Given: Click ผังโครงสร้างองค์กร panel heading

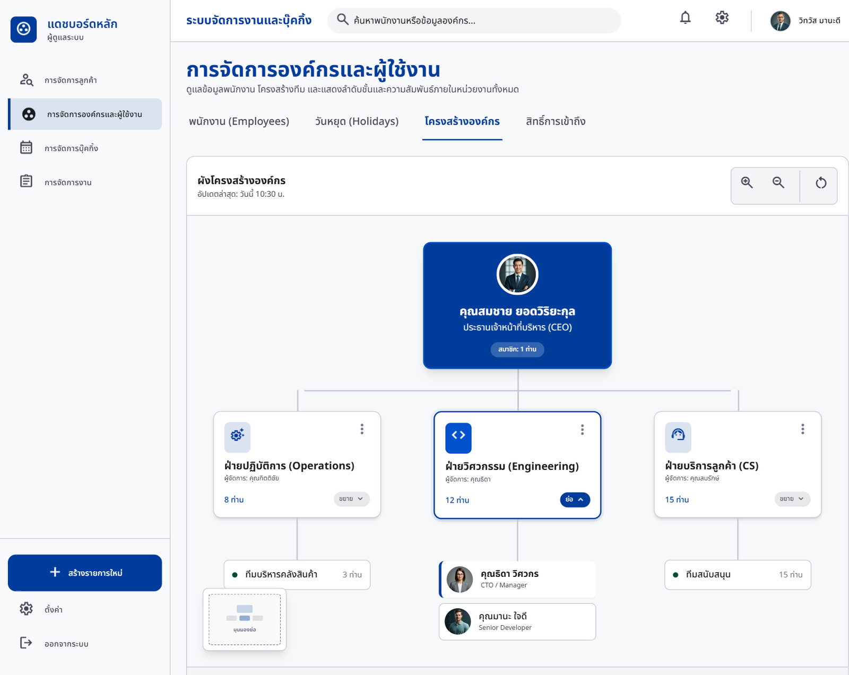Looking at the screenshot, I should (x=241, y=180).
